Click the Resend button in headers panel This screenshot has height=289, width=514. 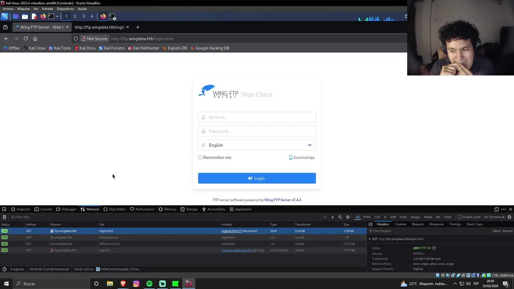click(x=508, y=231)
